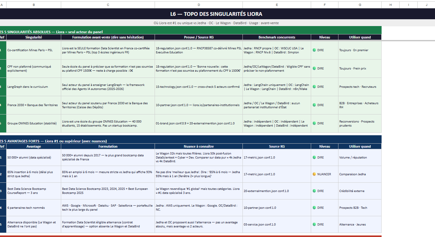Viewport: 435px width, 237px height.
Task: Select column D header
Action: 199,5
